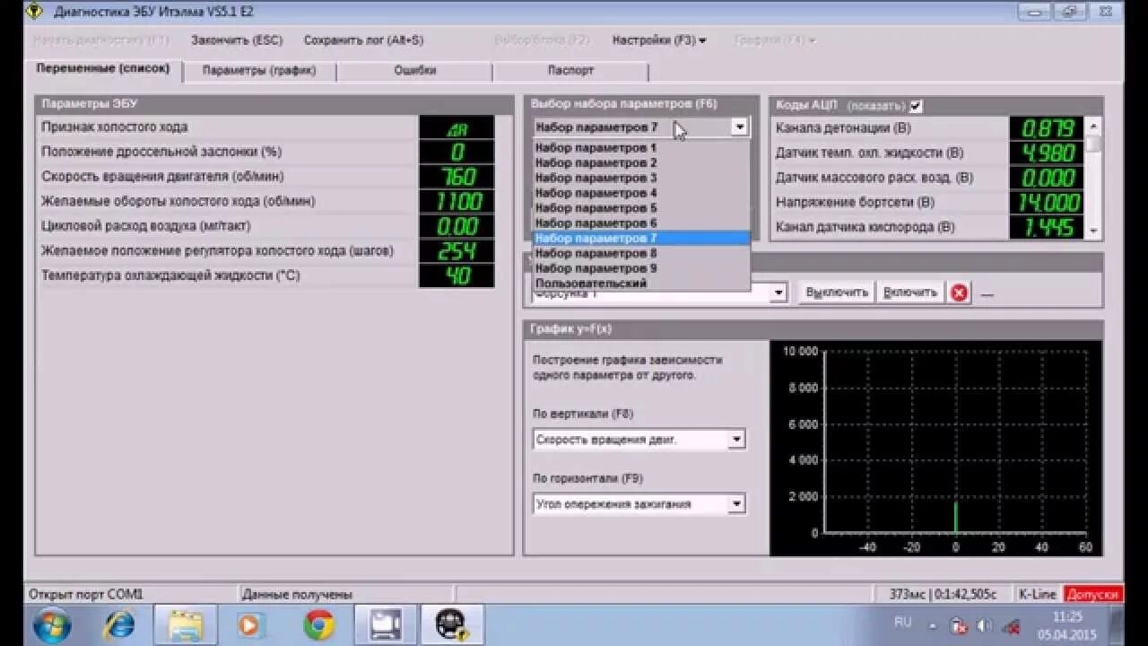
Task: Click the ADC list scrollbar thumb
Action: tap(1093, 144)
